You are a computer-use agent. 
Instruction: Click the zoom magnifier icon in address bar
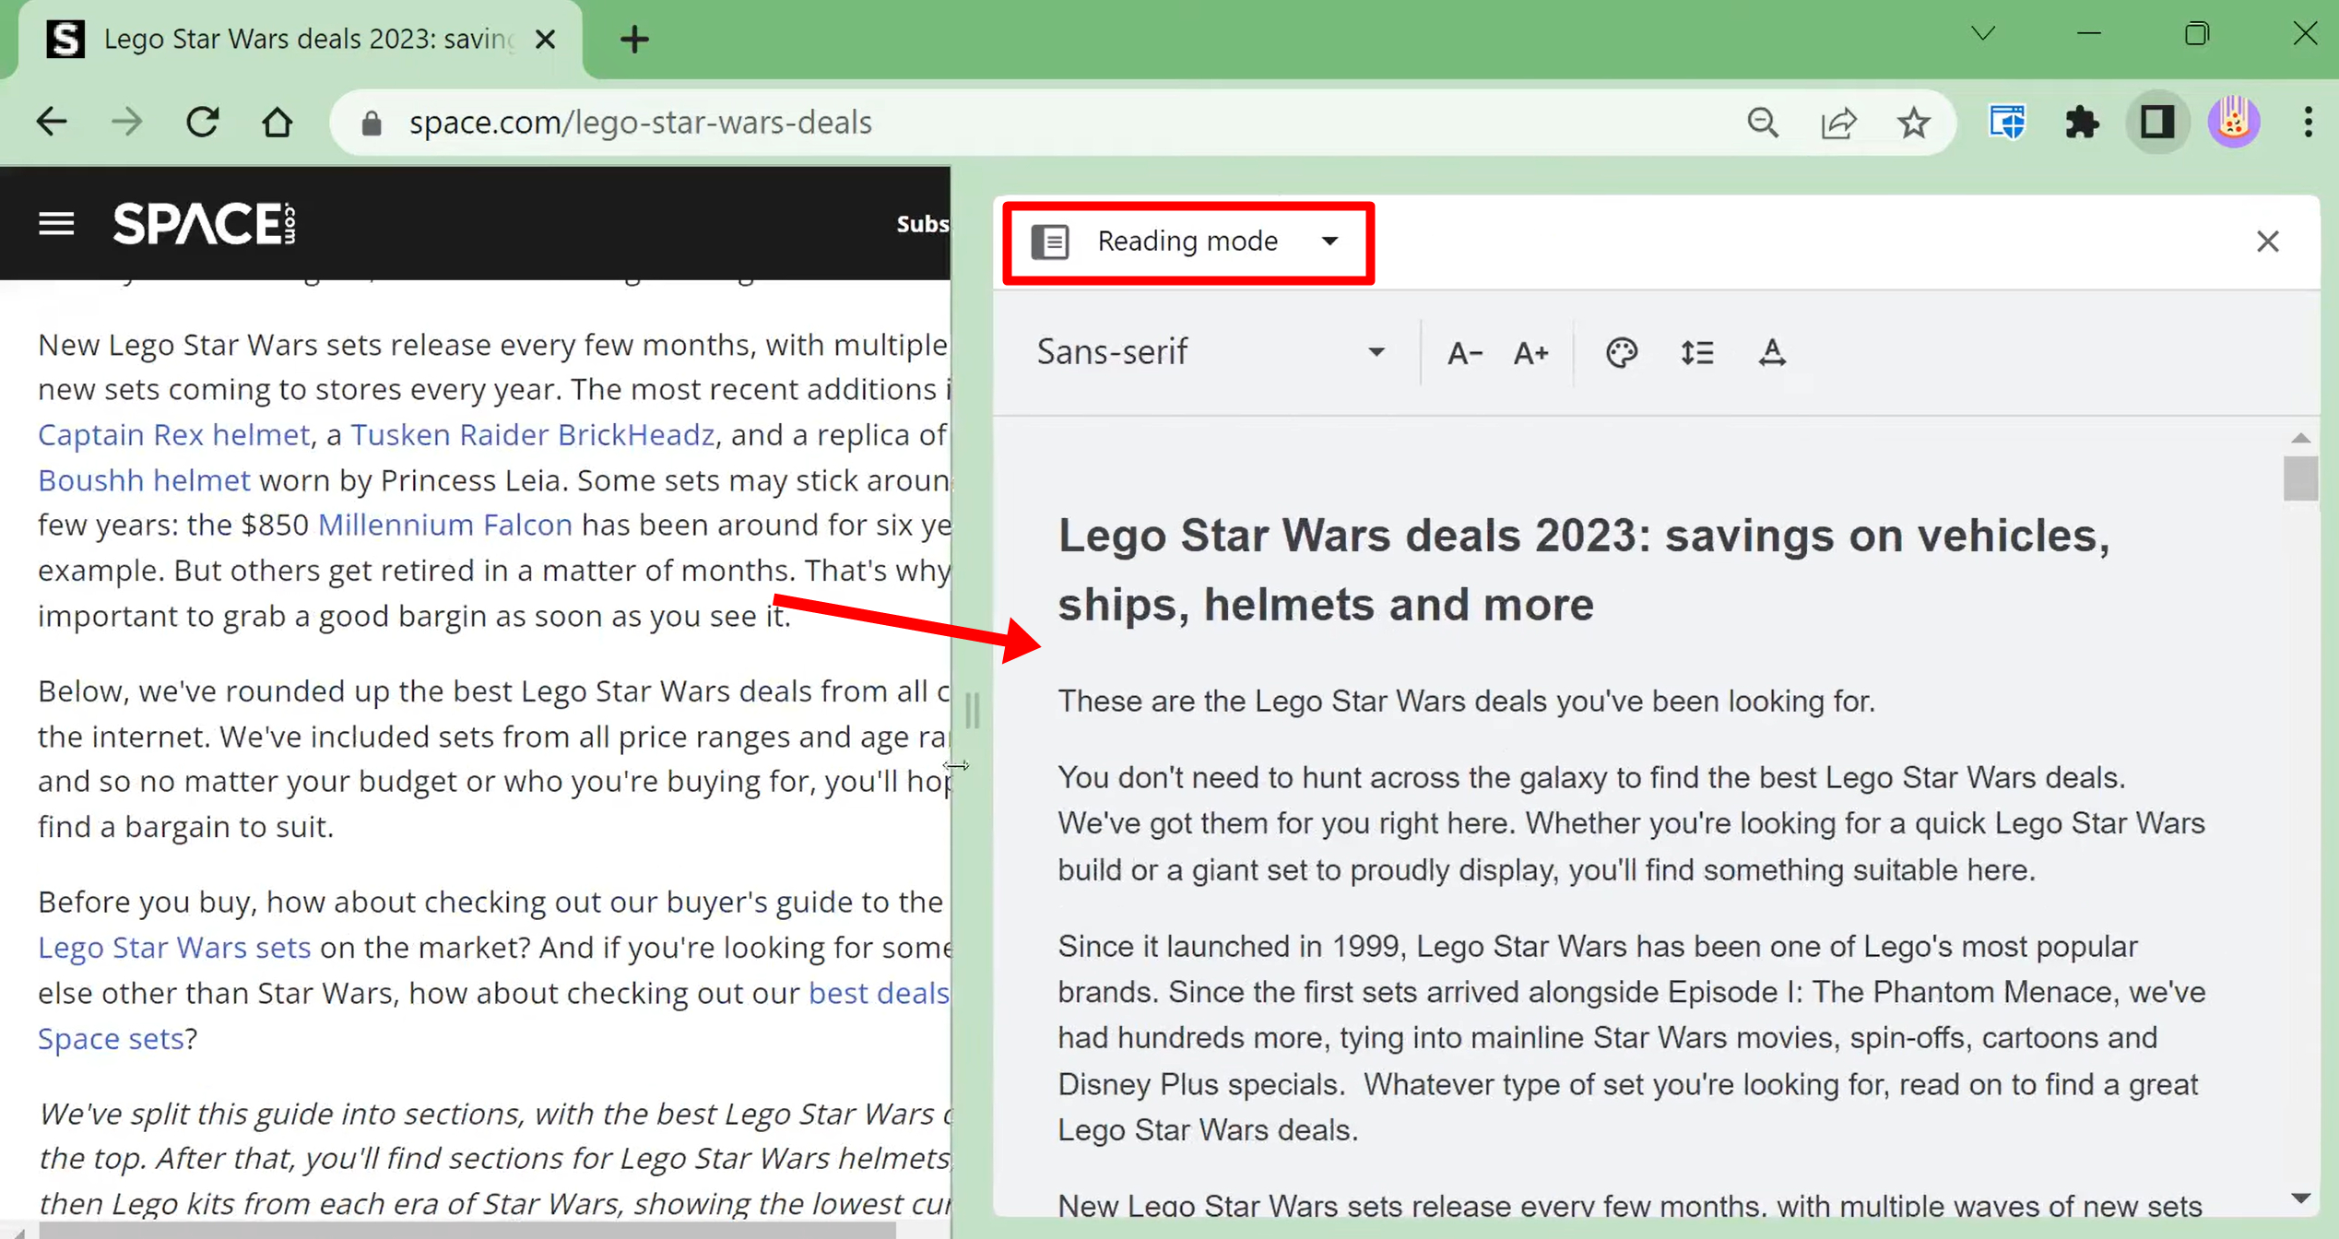tap(1763, 123)
